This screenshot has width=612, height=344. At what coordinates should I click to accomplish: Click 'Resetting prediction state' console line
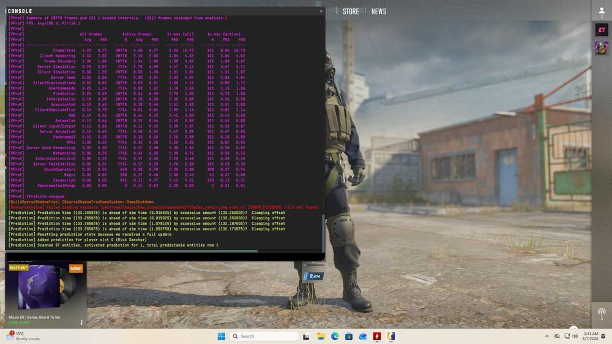[x=90, y=234]
